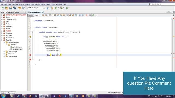
Task: Click the Last Edit editor toolbar icon
Action: 43,15
